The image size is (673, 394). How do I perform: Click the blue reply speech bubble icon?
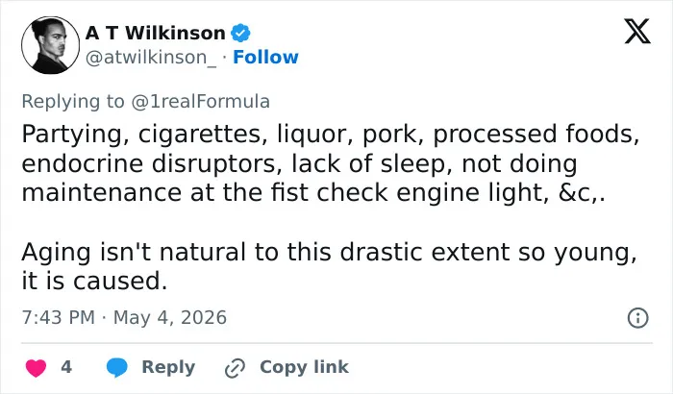pos(116,367)
